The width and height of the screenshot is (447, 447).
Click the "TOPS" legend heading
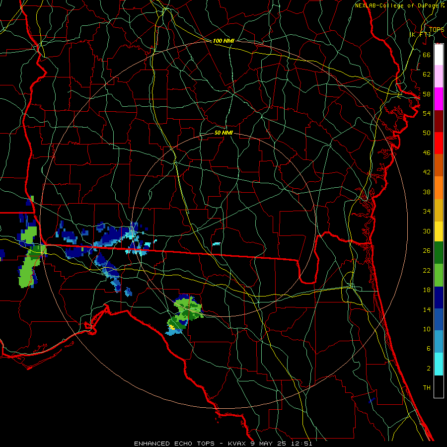[x=437, y=29]
